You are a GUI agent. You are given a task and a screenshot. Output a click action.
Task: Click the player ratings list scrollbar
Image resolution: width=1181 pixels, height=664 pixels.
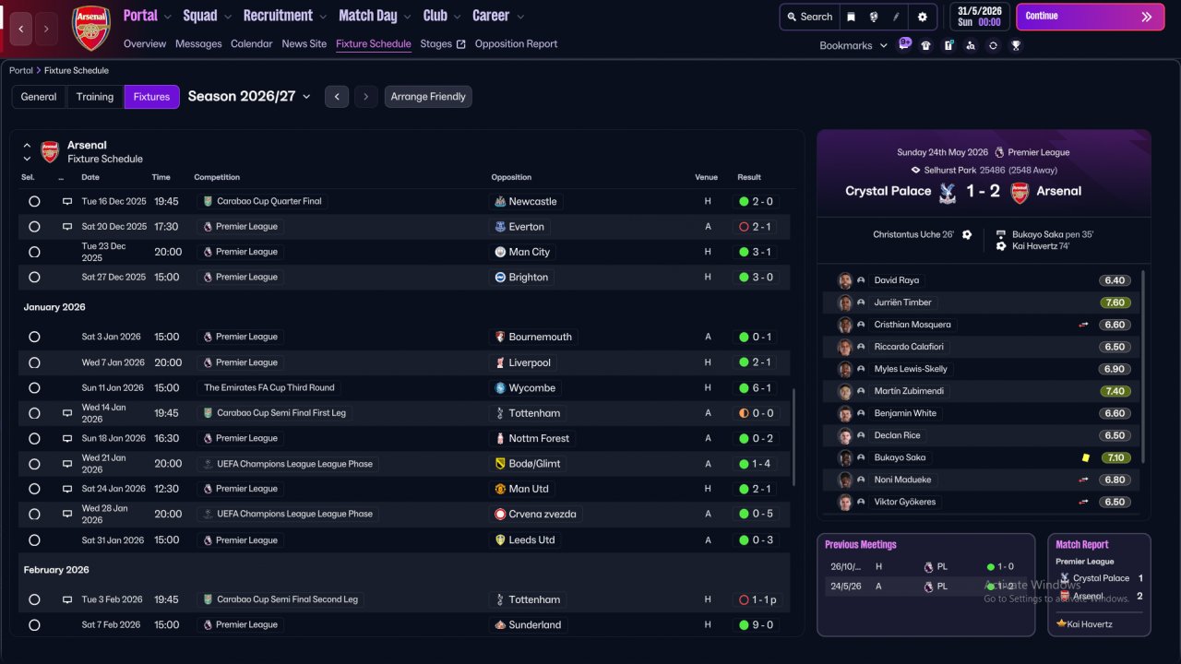click(x=1143, y=367)
